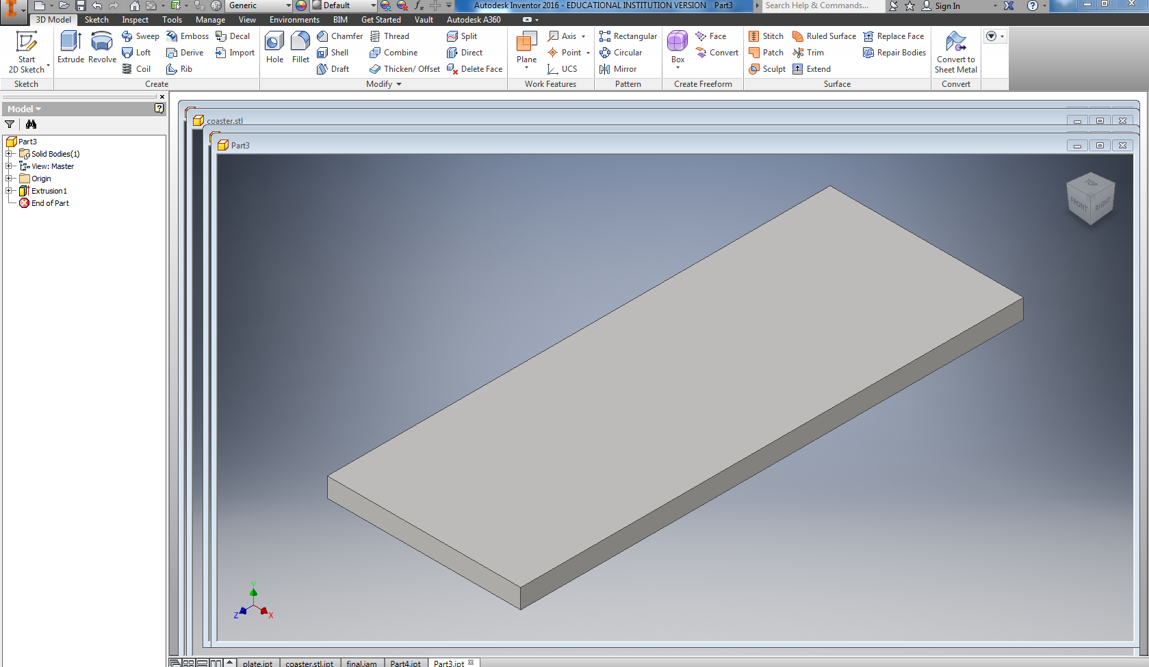
Task: Open the Find binoculars in browser
Action: tap(31, 125)
